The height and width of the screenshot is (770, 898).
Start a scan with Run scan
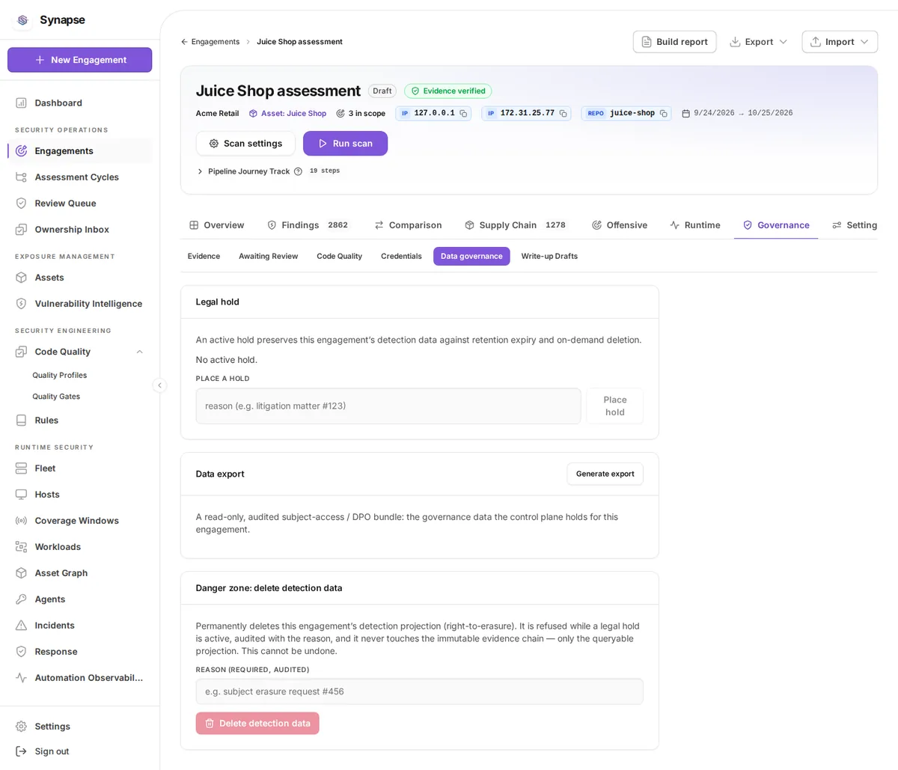click(345, 144)
